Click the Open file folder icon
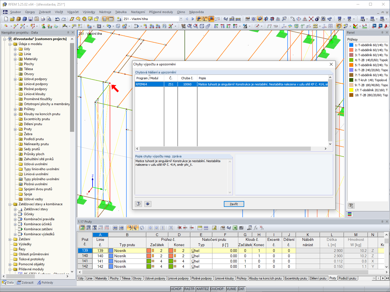Screen dimensions: 390x292 pyautogui.click(x=12, y=19)
